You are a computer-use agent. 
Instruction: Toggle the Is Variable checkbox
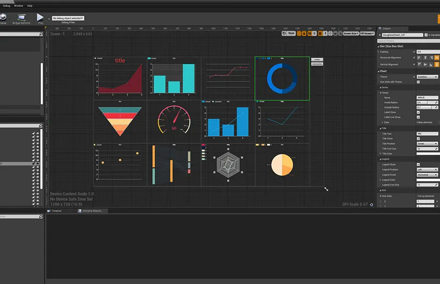pyautogui.click(x=426, y=35)
